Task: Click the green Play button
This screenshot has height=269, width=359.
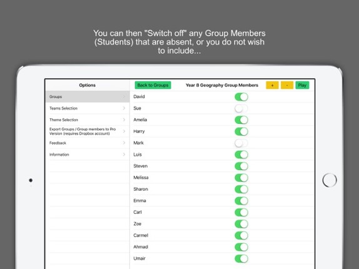Action: point(302,85)
